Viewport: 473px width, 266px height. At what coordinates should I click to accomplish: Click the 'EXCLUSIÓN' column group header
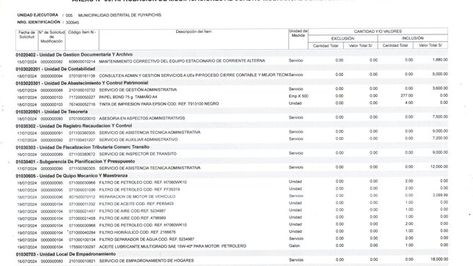pos(342,39)
